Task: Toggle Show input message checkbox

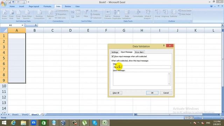Action: 113,56
